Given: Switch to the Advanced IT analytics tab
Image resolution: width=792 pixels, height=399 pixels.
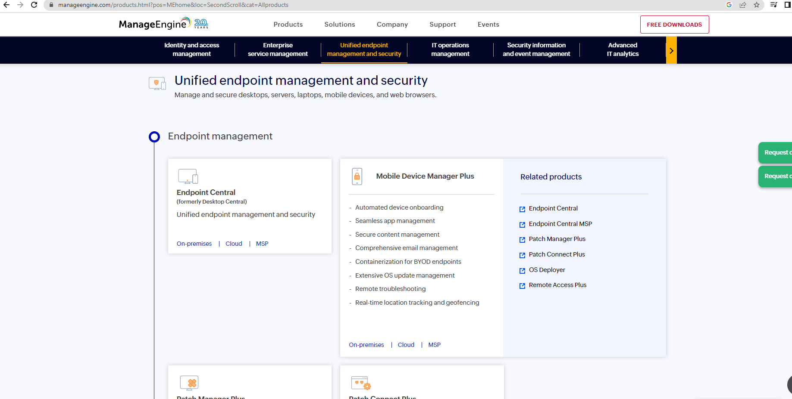Looking at the screenshot, I should click(x=623, y=49).
